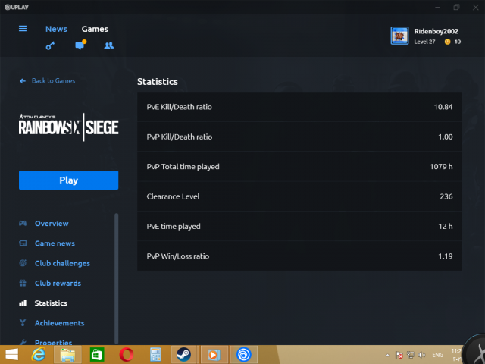
Task: Launch the game with Play button
Action: coord(68,180)
